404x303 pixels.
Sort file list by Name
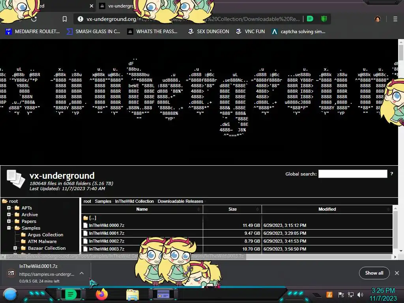pyautogui.click(x=142, y=209)
